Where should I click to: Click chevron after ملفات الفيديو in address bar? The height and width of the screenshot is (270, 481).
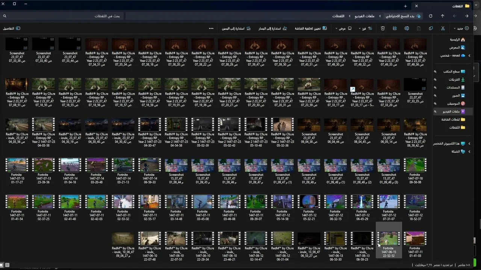(350, 16)
